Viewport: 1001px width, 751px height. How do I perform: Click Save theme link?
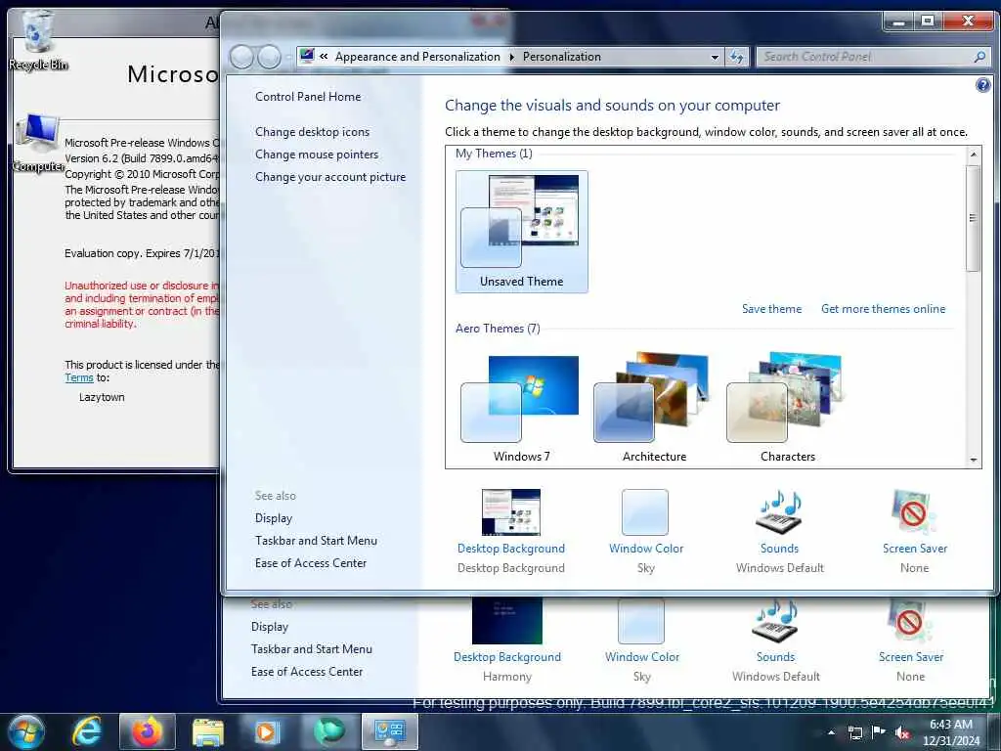[771, 309]
